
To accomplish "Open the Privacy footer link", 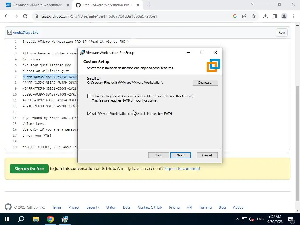I will [x=74, y=207].
